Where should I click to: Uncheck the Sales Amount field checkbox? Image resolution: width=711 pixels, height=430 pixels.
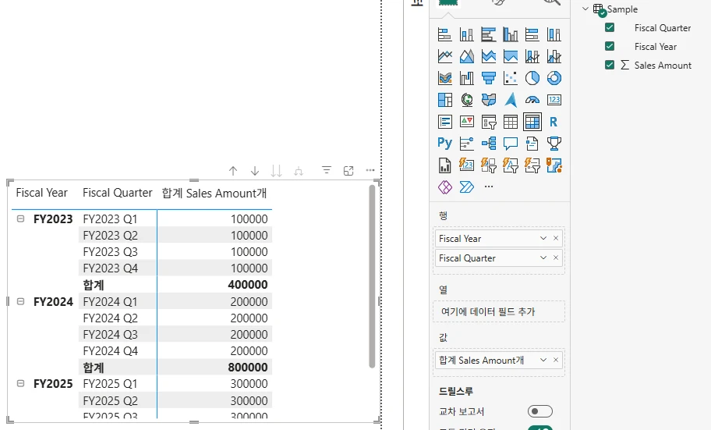(x=610, y=65)
